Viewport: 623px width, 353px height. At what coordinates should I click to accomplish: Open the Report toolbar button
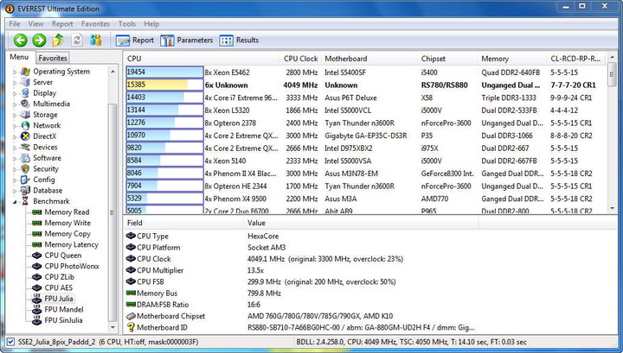pos(135,41)
